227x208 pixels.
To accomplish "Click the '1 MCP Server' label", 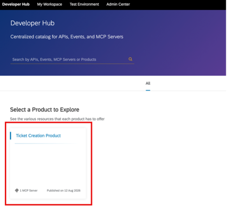I will (29, 190).
